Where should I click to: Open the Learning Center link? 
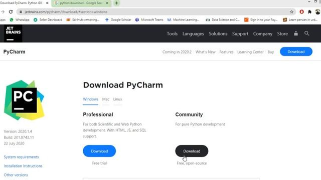[x=250, y=52]
